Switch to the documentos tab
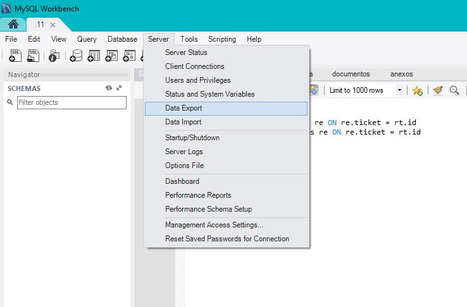Screen dimensions: 467x307 pyautogui.click(x=351, y=74)
